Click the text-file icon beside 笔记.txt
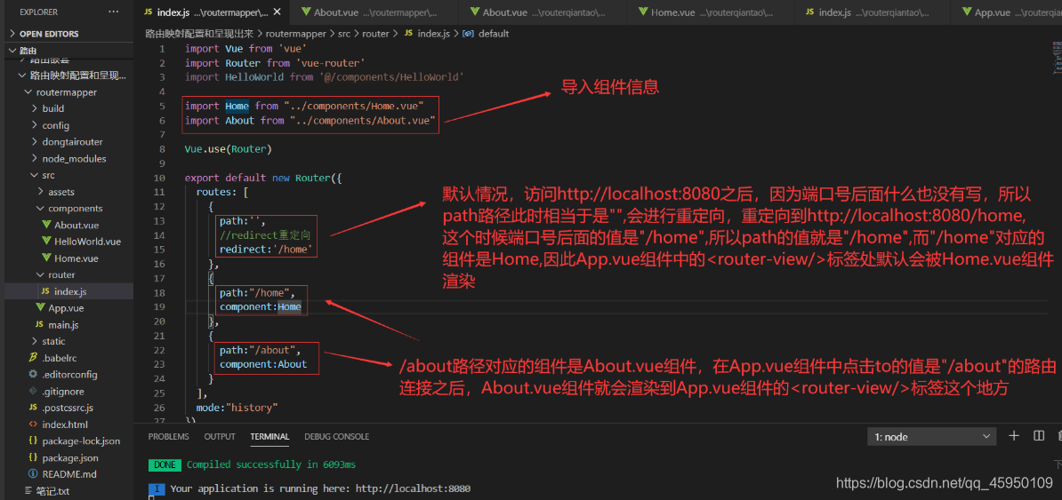The width and height of the screenshot is (1062, 500). click(28, 490)
